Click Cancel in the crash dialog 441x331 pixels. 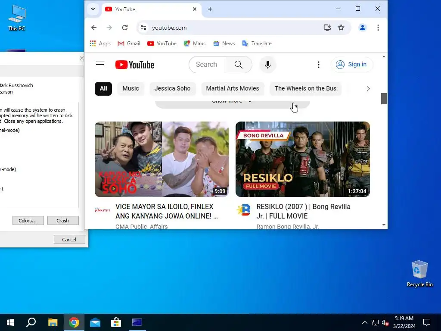(x=69, y=240)
